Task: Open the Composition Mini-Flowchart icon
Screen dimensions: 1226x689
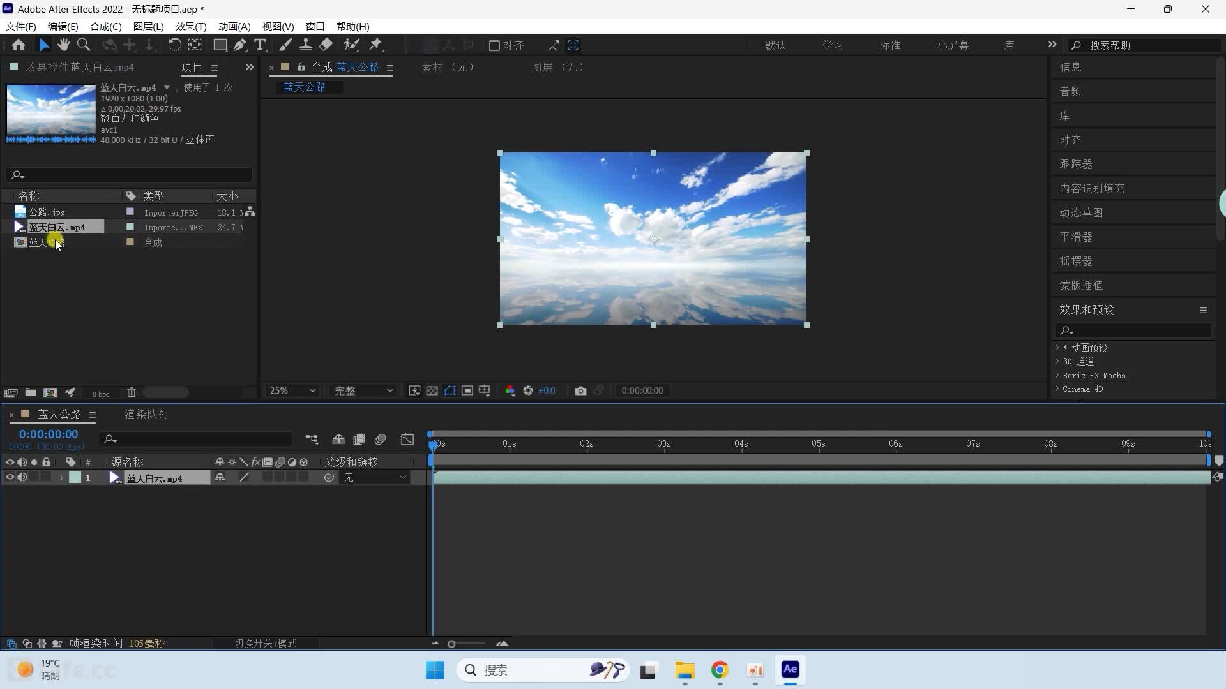Action: click(312, 439)
